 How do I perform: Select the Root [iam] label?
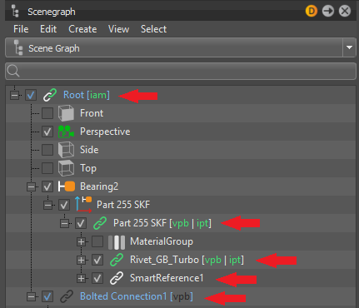click(x=87, y=95)
